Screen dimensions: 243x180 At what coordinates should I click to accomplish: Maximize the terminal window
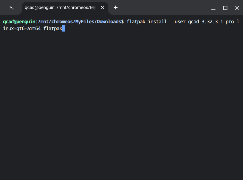pos(225,8)
